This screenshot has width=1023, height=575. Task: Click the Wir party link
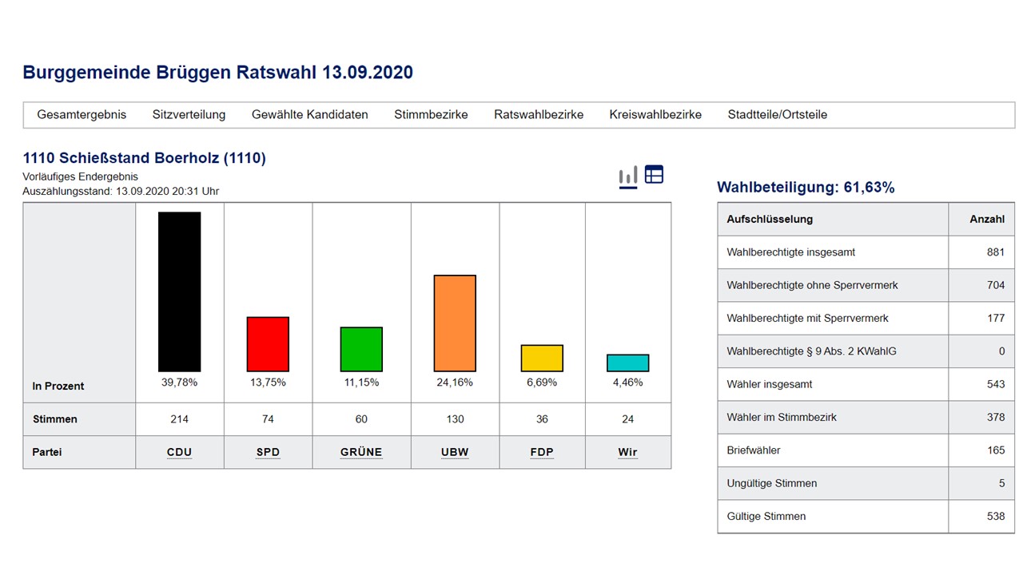pyautogui.click(x=627, y=452)
